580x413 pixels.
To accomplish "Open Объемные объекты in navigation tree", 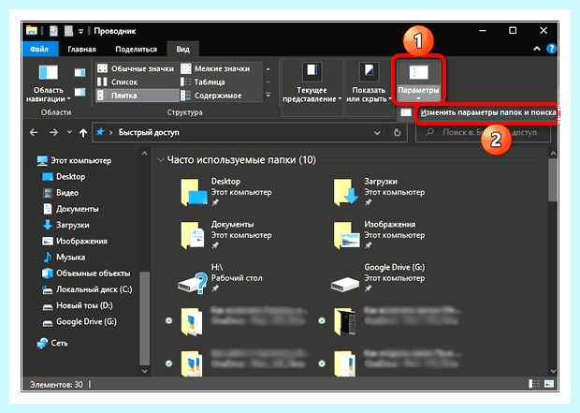I will click(86, 273).
